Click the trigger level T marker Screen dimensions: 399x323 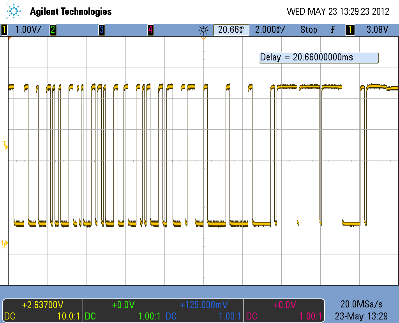tap(5, 145)
